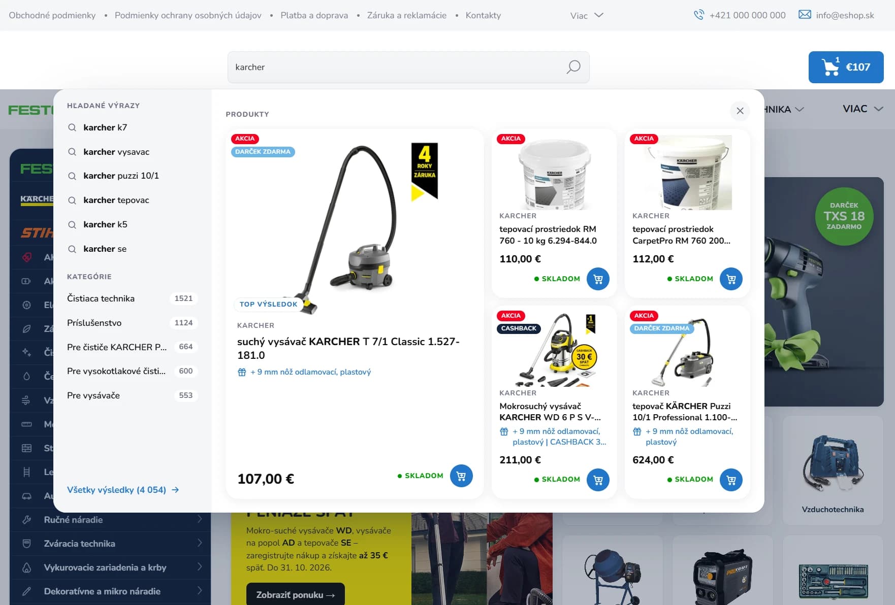
Task: Open category Pre čističe KARCHER P...
Action: point(132,347)
